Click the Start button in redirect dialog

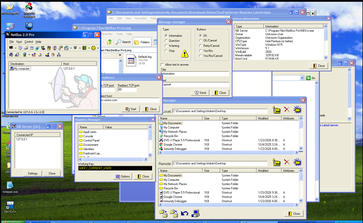click(x=131, y=109)
